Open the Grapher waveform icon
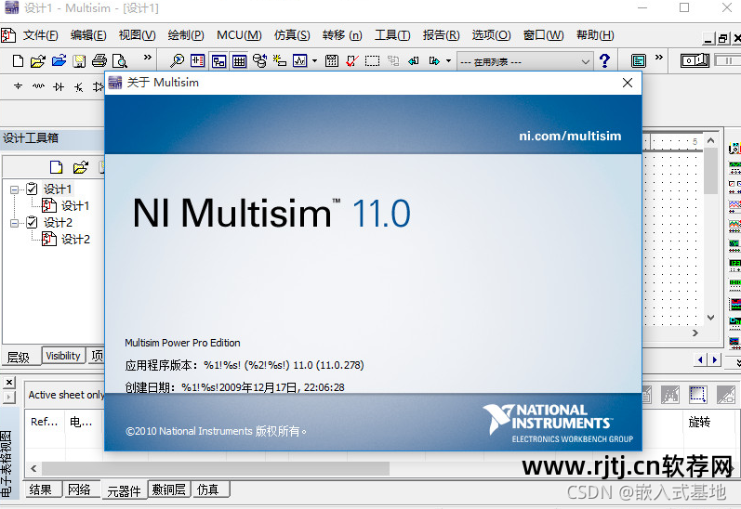The height and width of the screenshot is (509, 741). click(300, 61)
